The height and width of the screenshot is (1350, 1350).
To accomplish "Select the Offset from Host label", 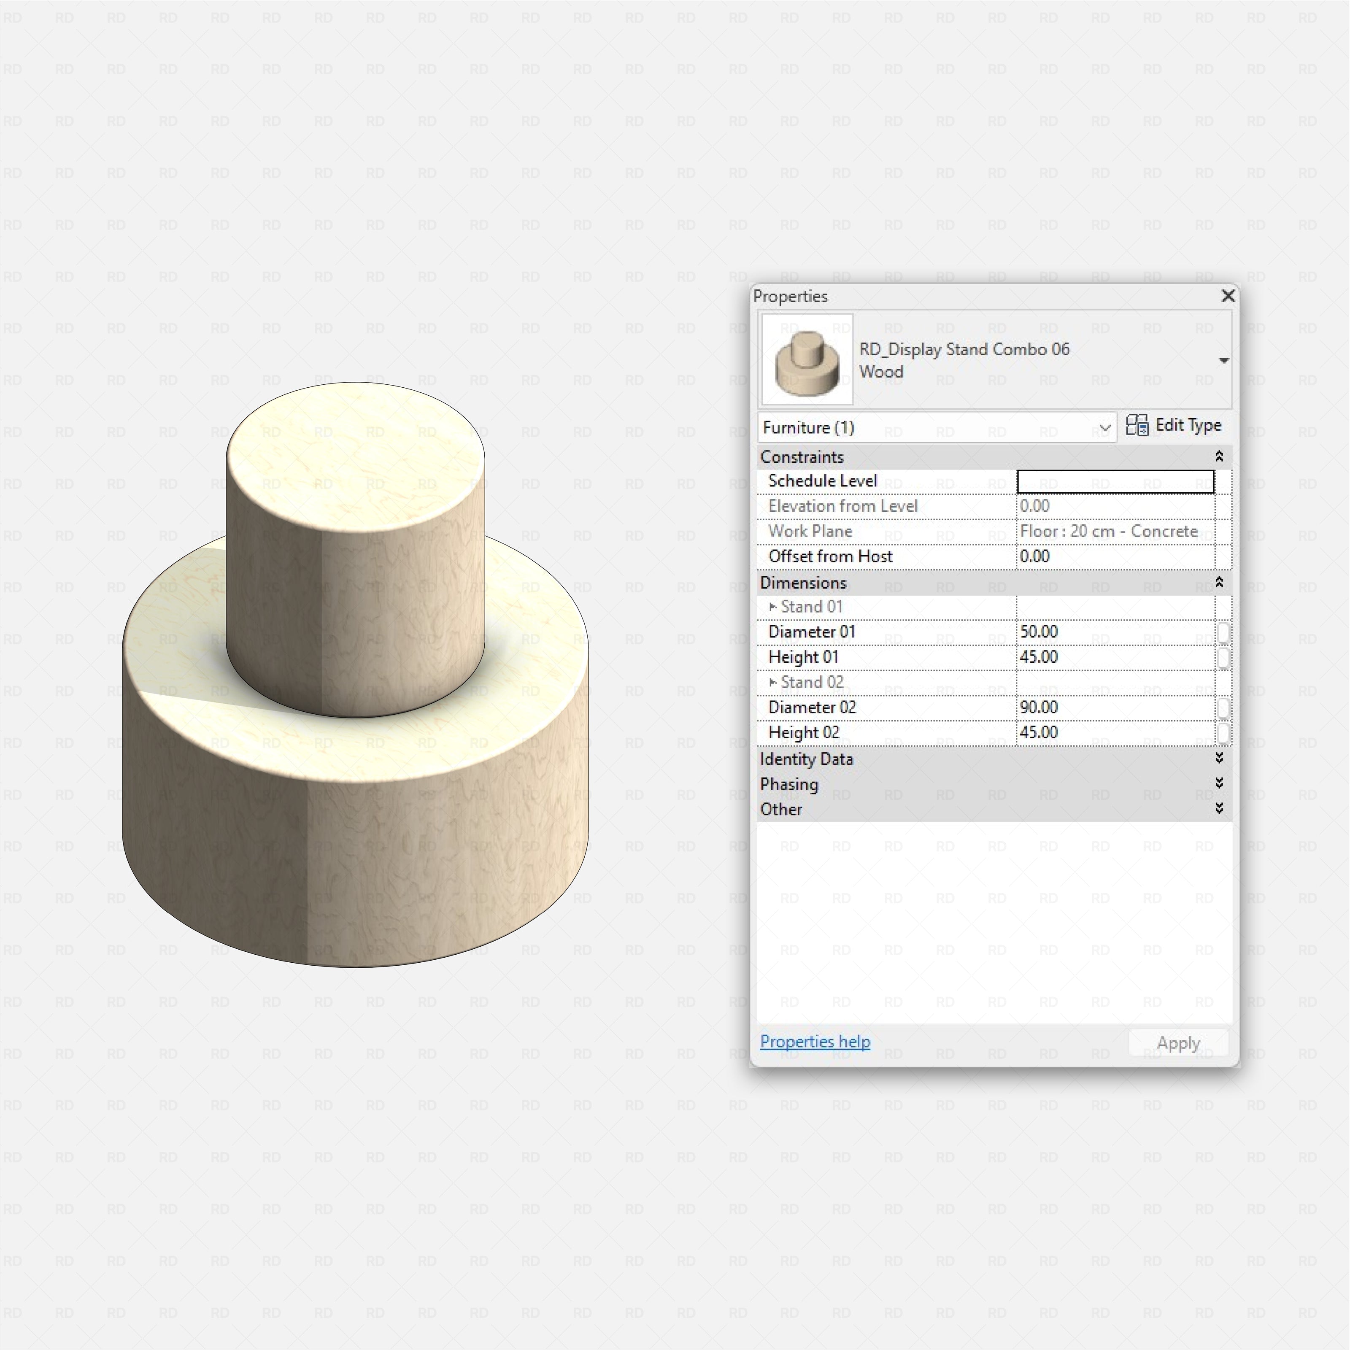I will click(x=830, y=557).
